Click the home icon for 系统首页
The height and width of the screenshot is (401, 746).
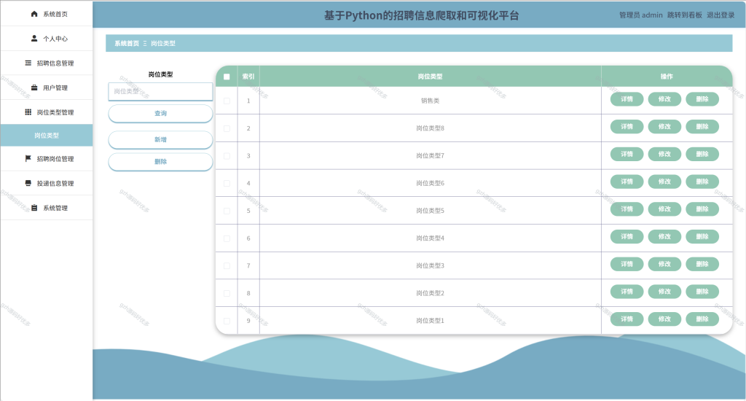click(34, 14)
